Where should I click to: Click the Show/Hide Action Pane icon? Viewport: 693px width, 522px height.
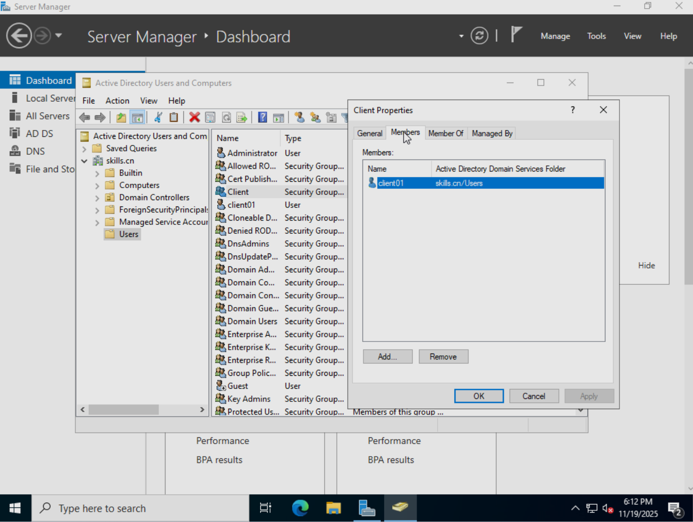(278, 117)
